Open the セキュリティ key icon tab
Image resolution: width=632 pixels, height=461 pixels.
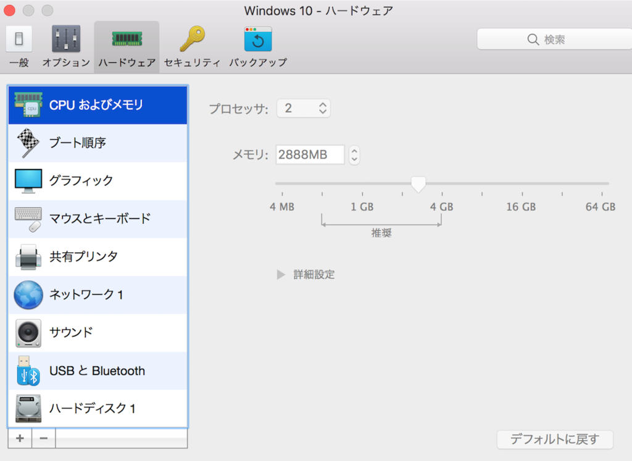click(193, 47)
